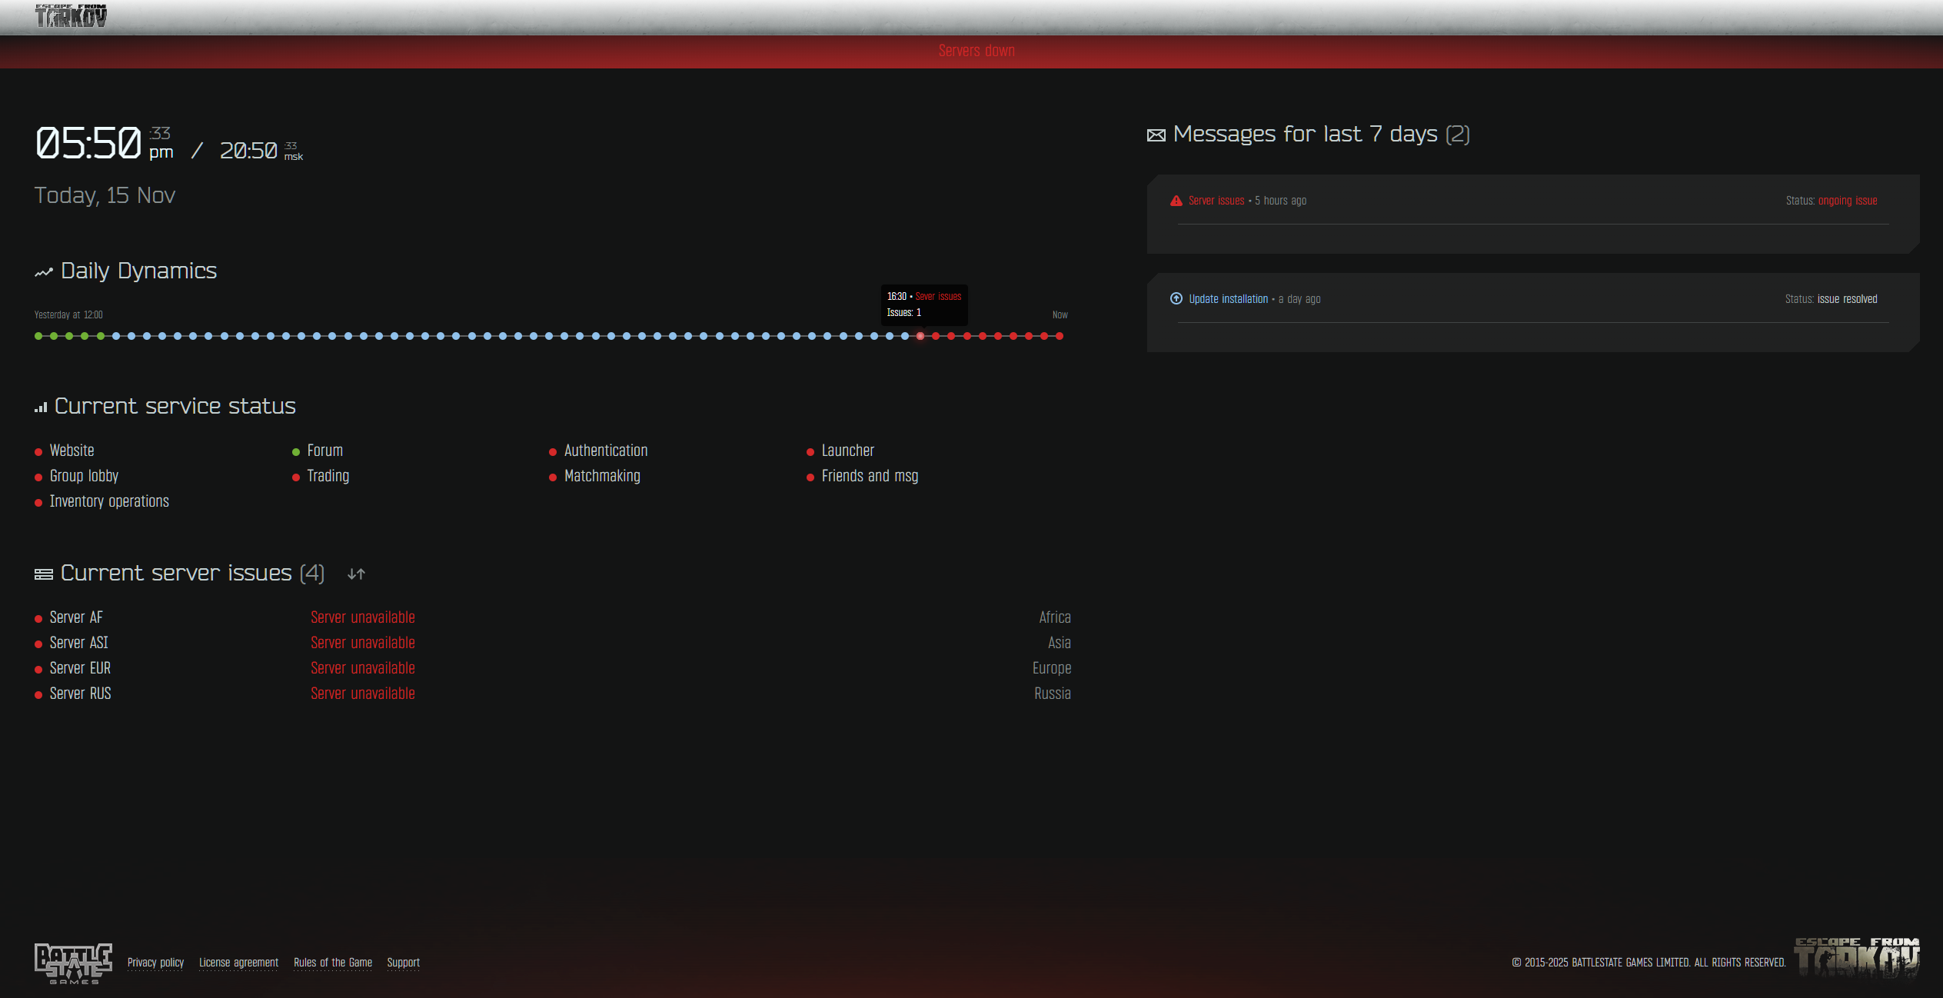Click the envelope icon next to Messages heading
Viewport: 1943px width, 998px height.
(x=1156, y=136)
